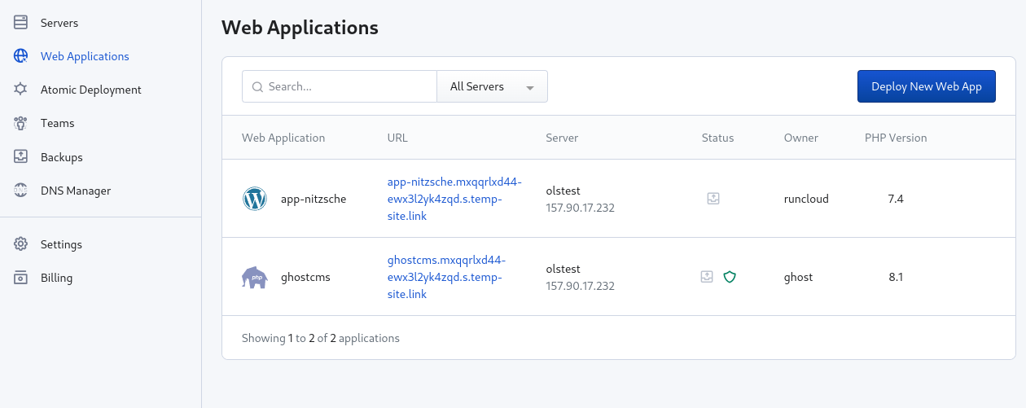Click the Backups icon in sidebar
This screenshot has height=408, width=1026.
[x=21, y=157]
